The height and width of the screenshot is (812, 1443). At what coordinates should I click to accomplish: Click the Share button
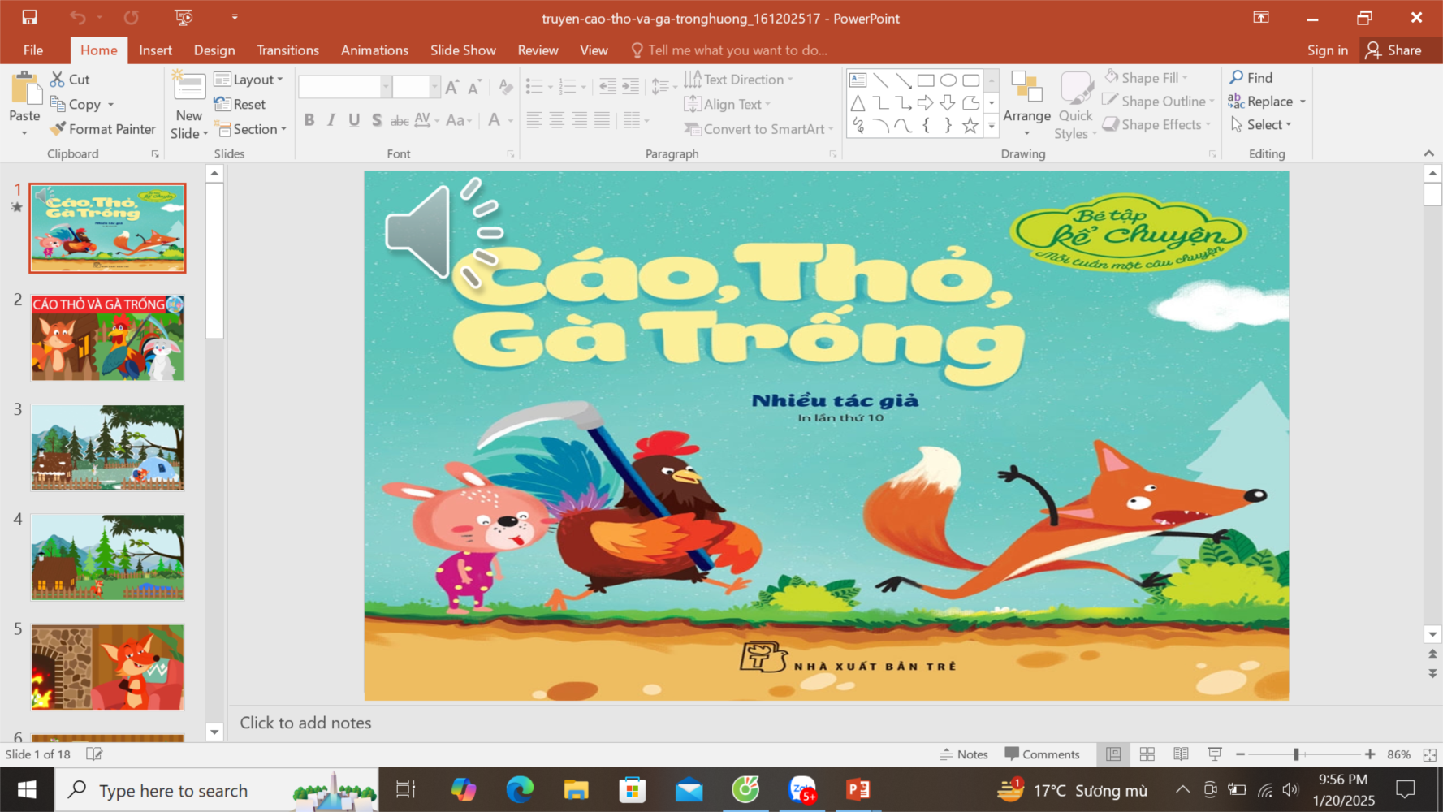point(1393,50)
